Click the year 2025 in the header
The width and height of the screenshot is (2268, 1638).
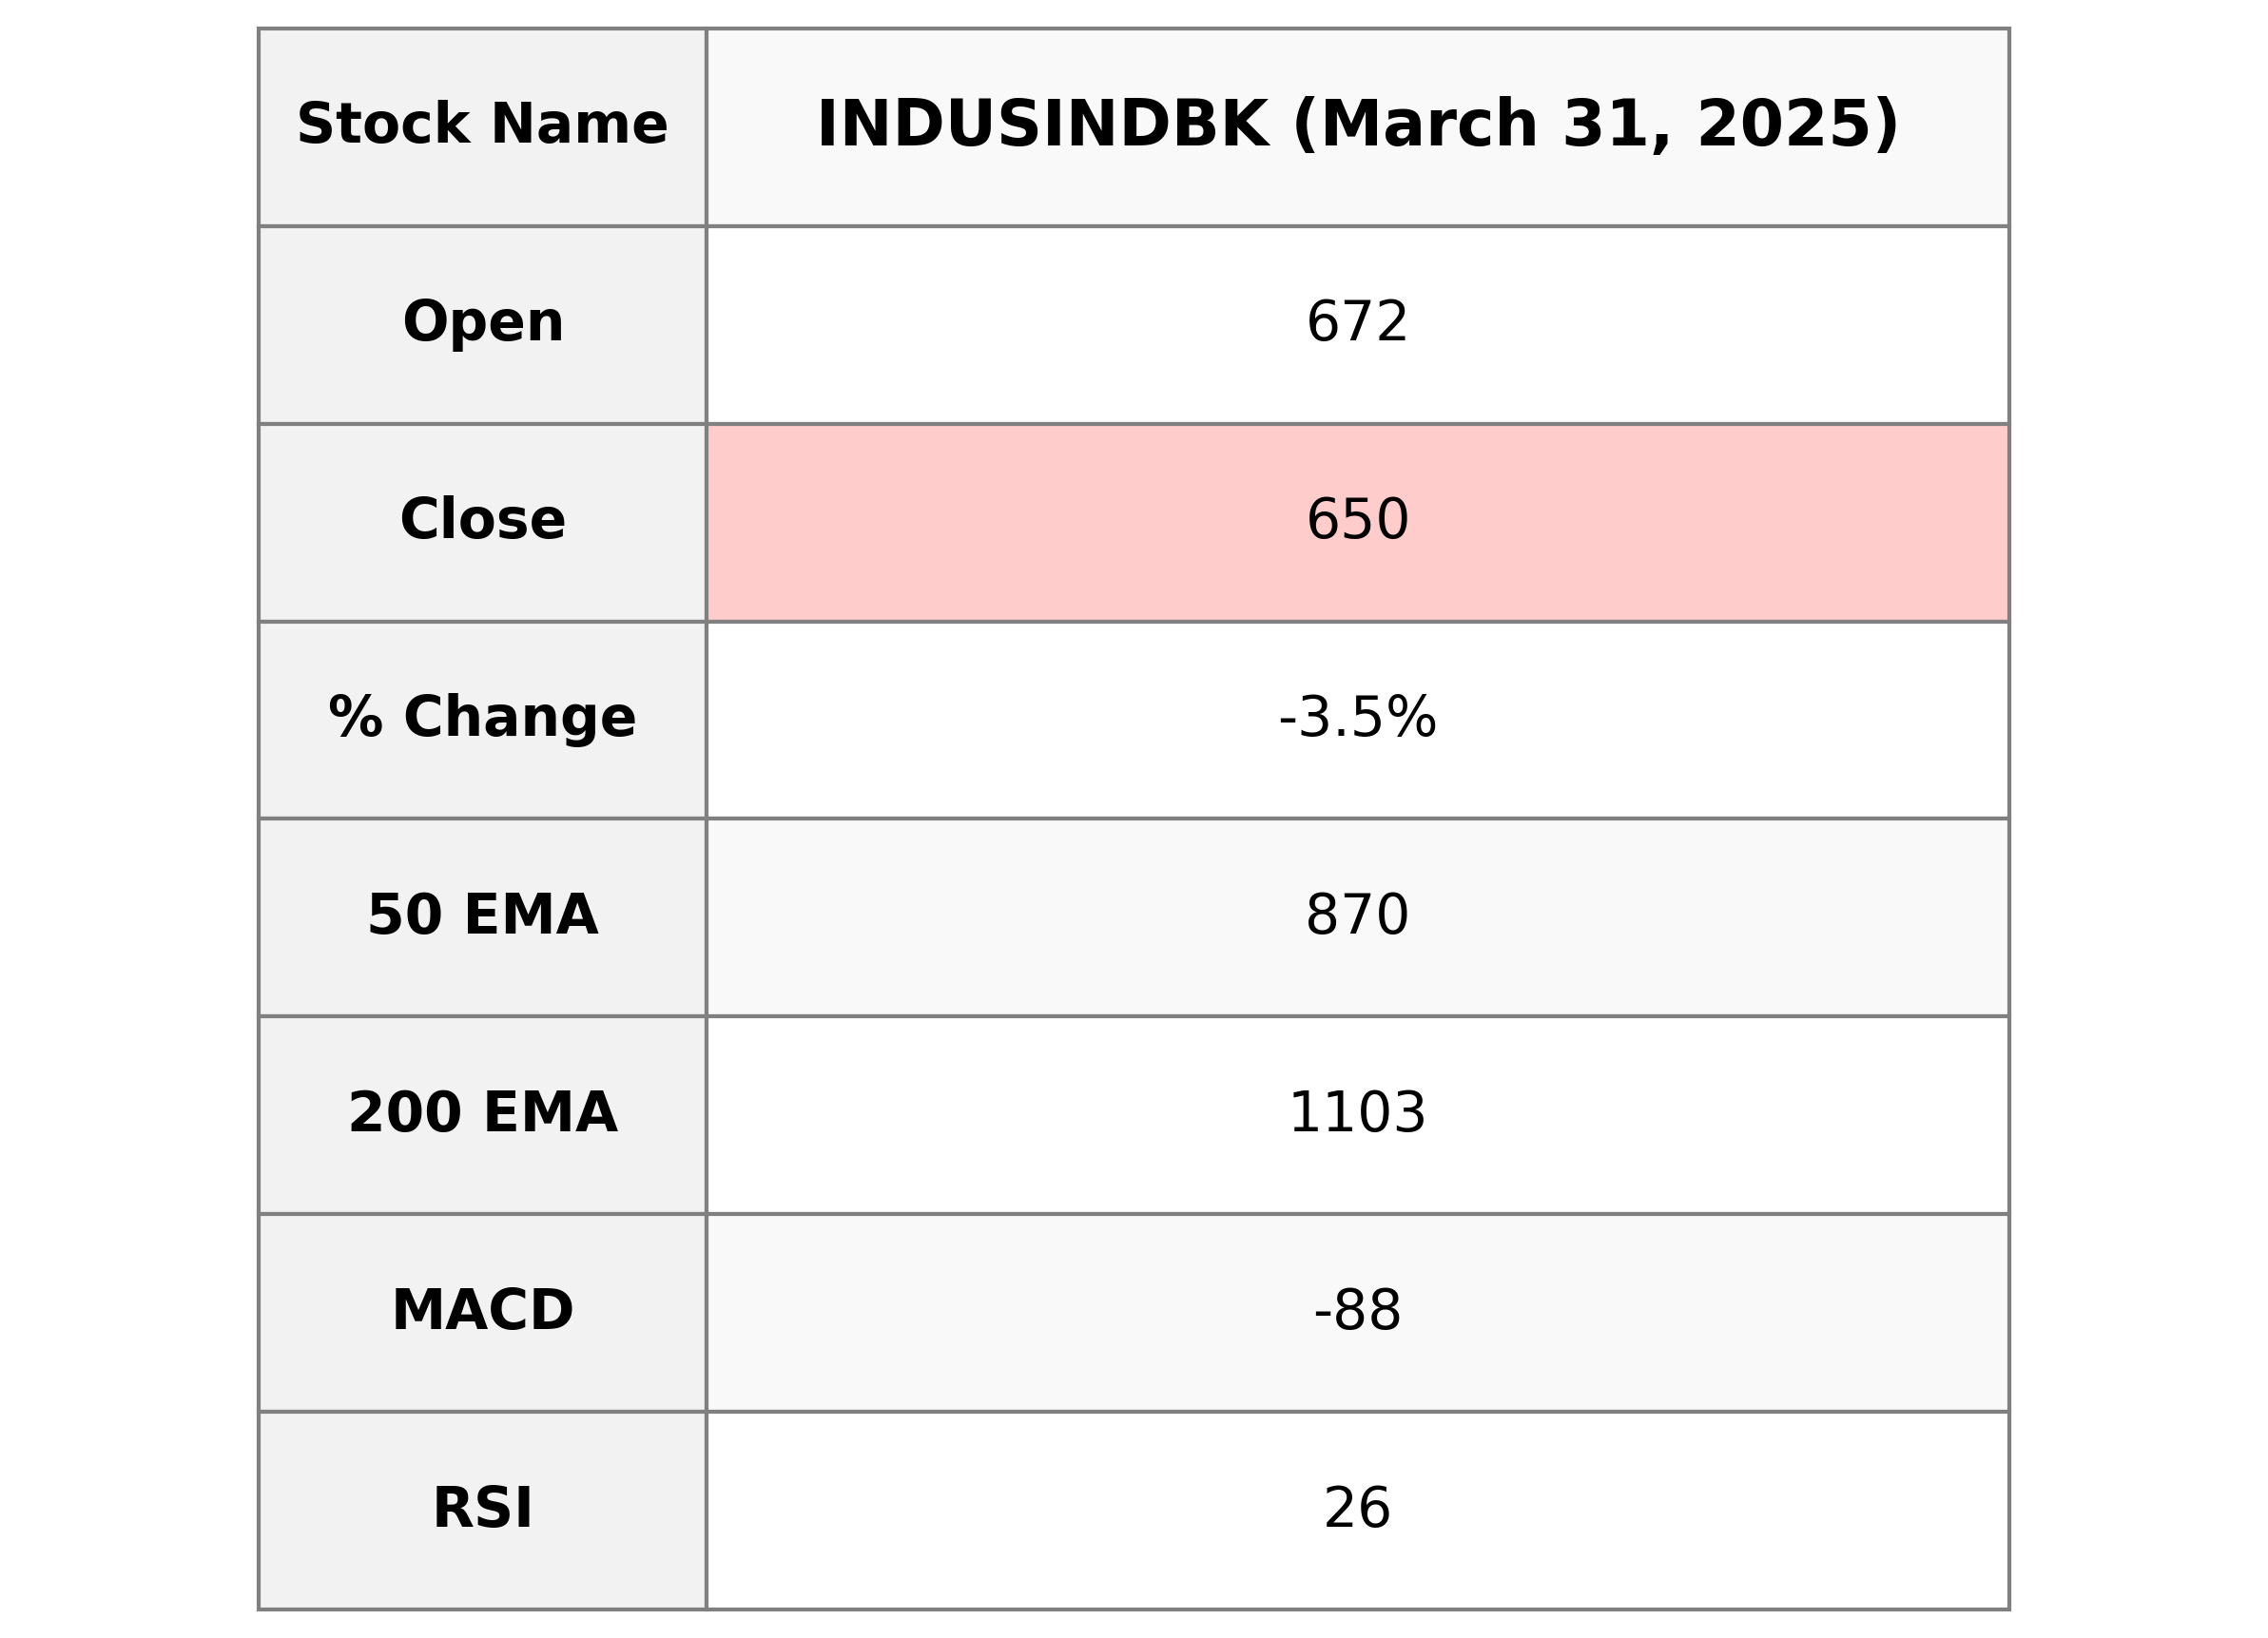(1783, 125)
